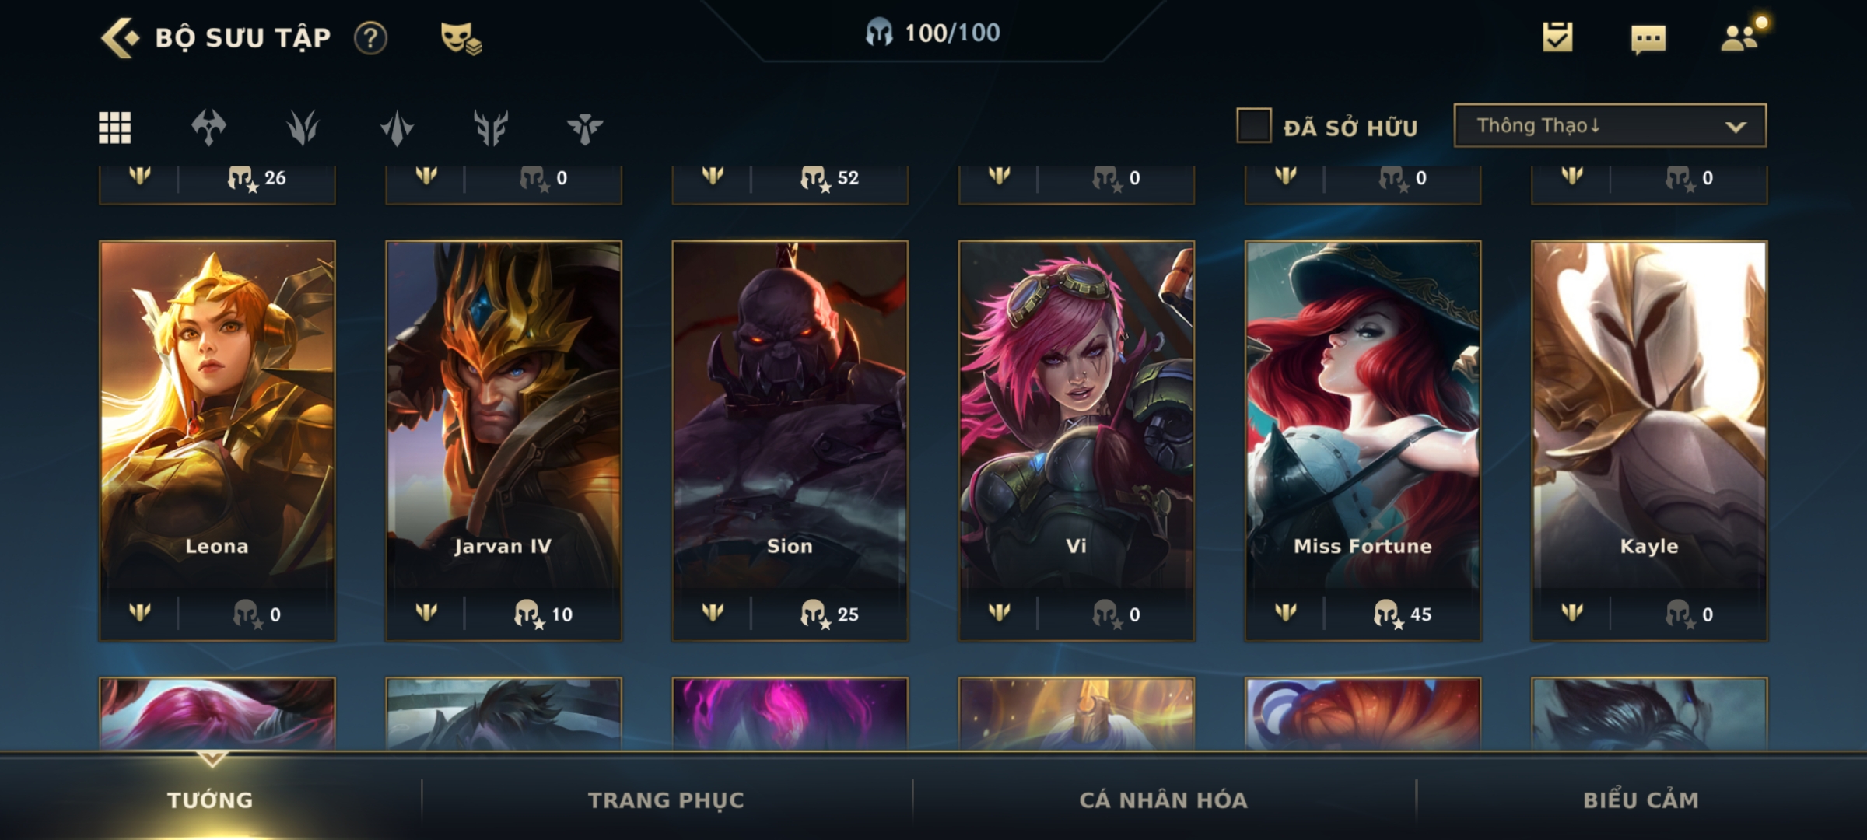
Task: Expand sort options via the dropdown chevron
Action: pyautogui.click(x=1736, y=127)
